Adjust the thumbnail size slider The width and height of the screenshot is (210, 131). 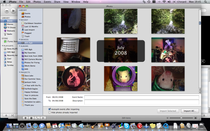[x=181, y=118]
